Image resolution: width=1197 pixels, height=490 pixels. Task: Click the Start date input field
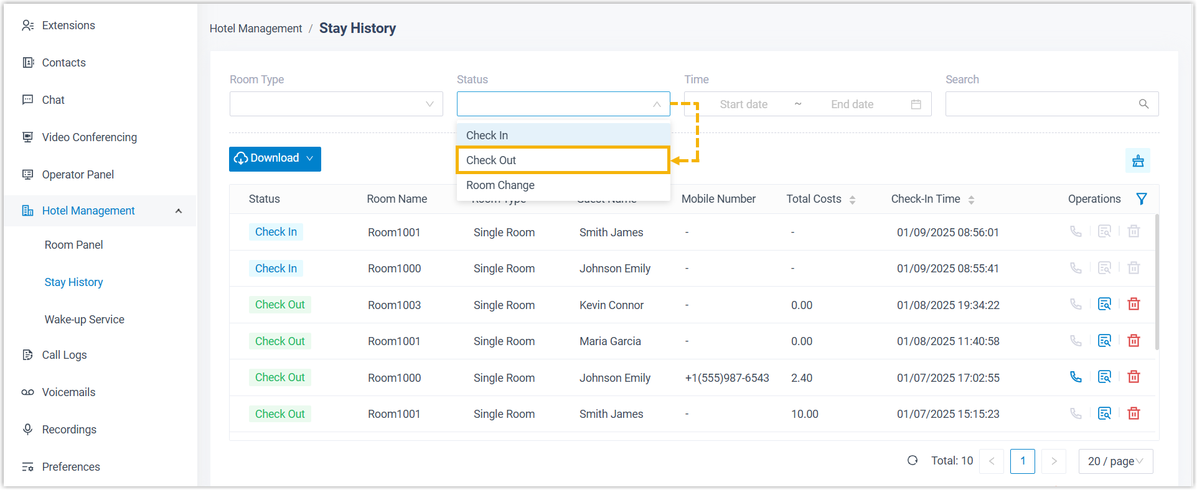(743, 104)
